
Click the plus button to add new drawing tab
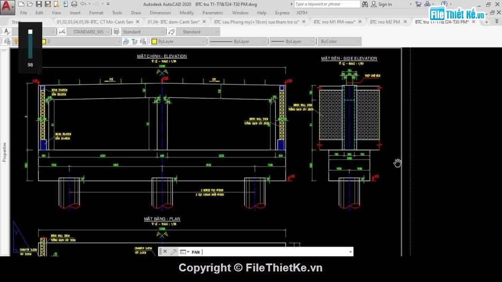tap(486, 22)
